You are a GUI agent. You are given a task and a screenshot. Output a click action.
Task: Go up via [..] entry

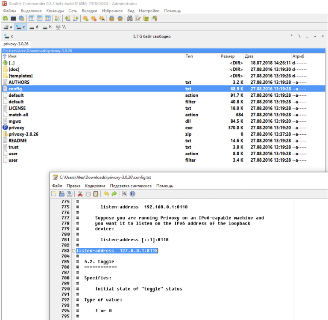coord(164,62)
